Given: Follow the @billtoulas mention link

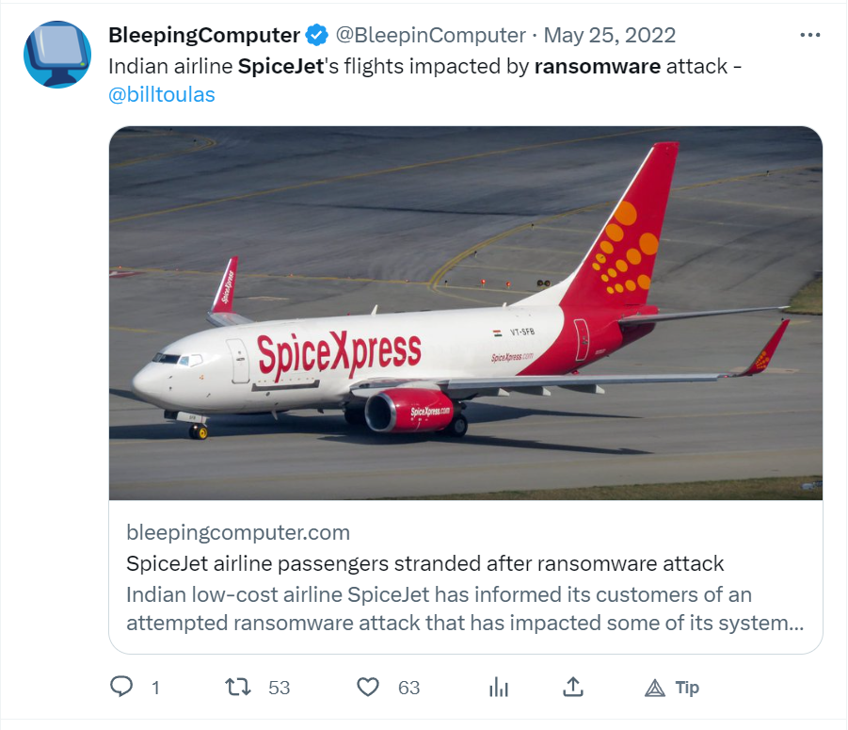Looking at the screenshot, I should tap(162, 95).
